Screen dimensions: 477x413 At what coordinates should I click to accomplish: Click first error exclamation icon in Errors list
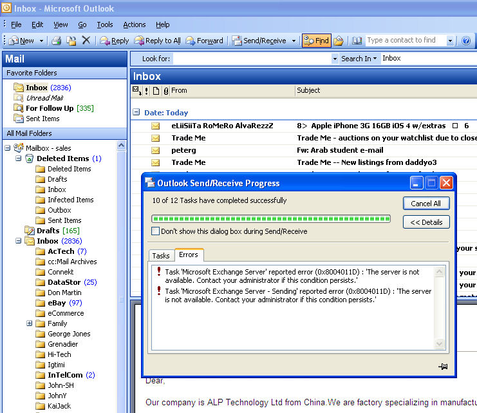pos(159,271)
